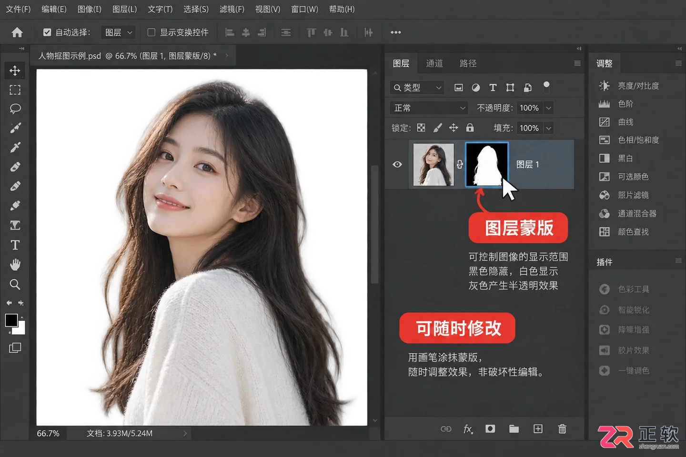Screen dimensions: 686x457
Task: Select the portrait layer thumbnail of 图层 1
Action: tap(434, 164)
